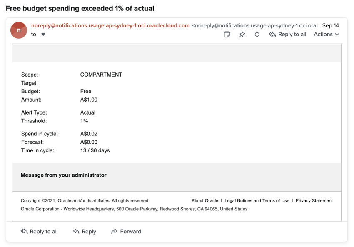Open the About Oracle link
This screenshot has width=354, height=247.
coord(205,201)
